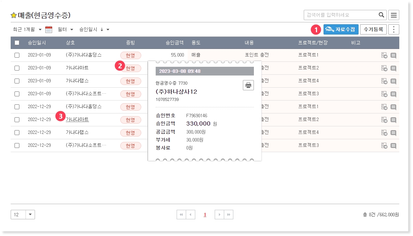Viewport: 413px width, 236px height.
Task: Click the 수기등록 button
Action: [373, 29]
